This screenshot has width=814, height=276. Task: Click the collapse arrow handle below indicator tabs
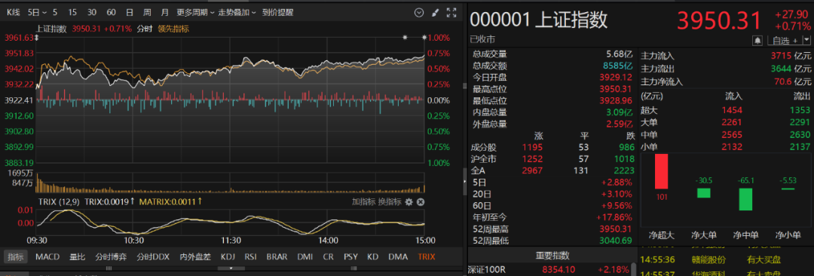(231, 268)
